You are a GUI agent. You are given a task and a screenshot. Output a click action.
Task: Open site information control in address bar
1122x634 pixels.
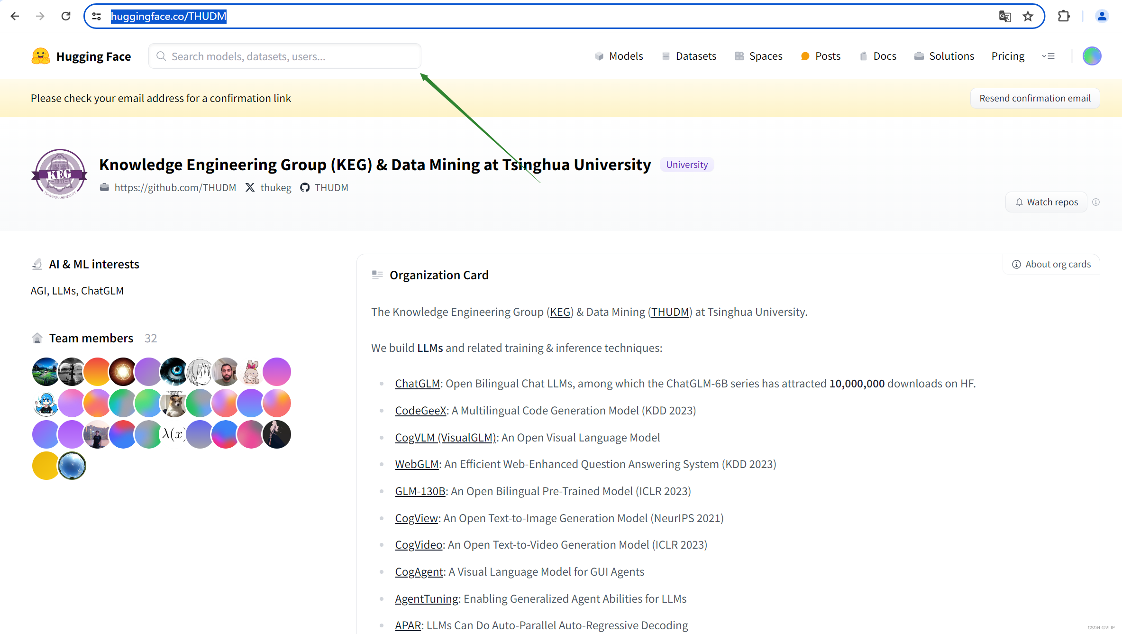(x=96, y=16)
